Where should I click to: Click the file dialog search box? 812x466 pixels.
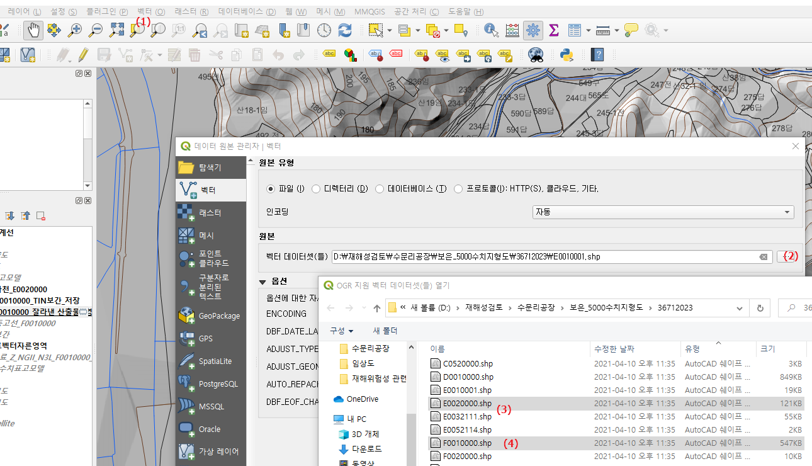click(796, 308)
